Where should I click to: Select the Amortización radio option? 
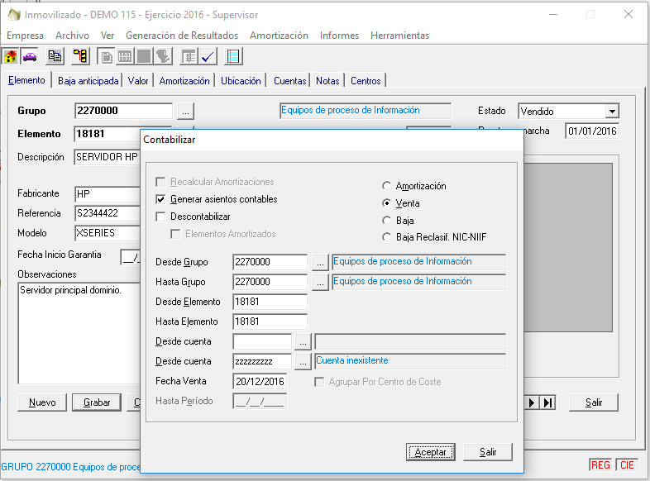(x=386, y=186)
